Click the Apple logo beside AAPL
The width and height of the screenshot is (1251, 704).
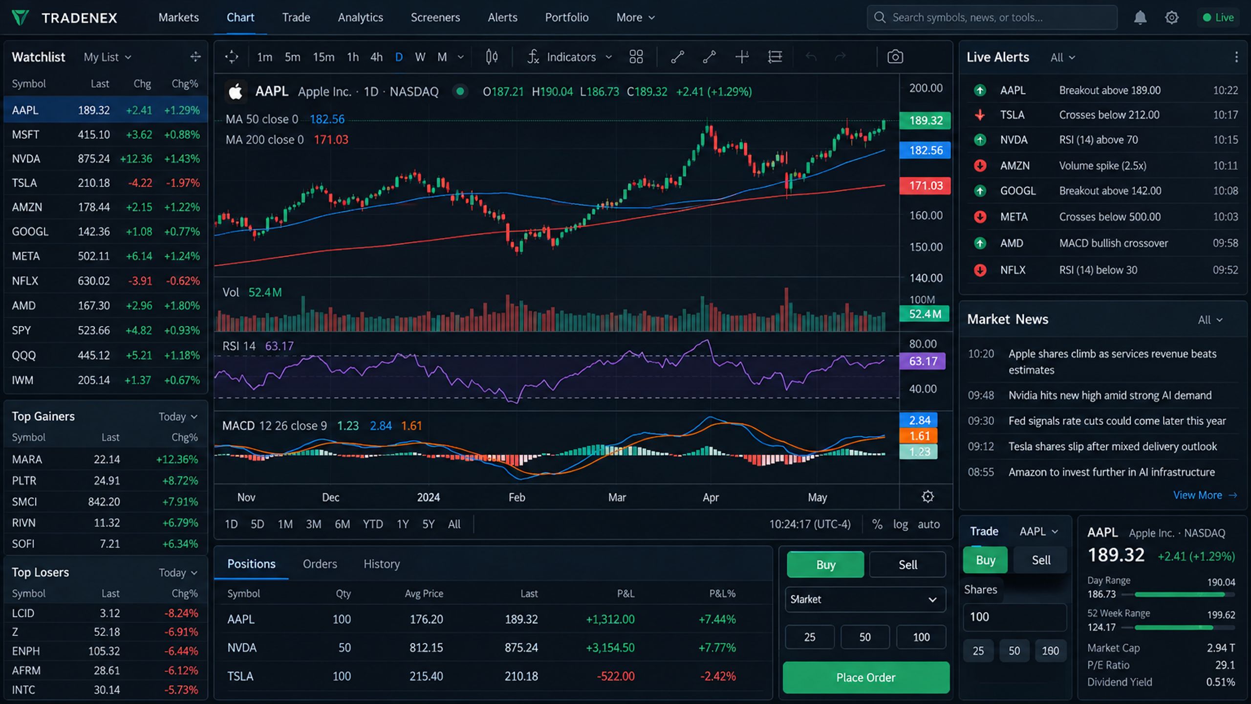click(x=236, y=91)
